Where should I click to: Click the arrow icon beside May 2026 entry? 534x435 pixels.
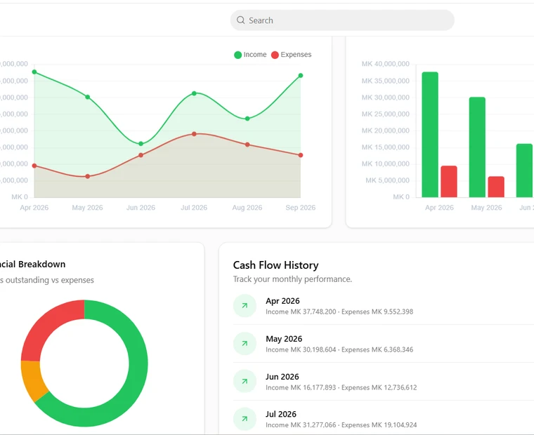245,344
